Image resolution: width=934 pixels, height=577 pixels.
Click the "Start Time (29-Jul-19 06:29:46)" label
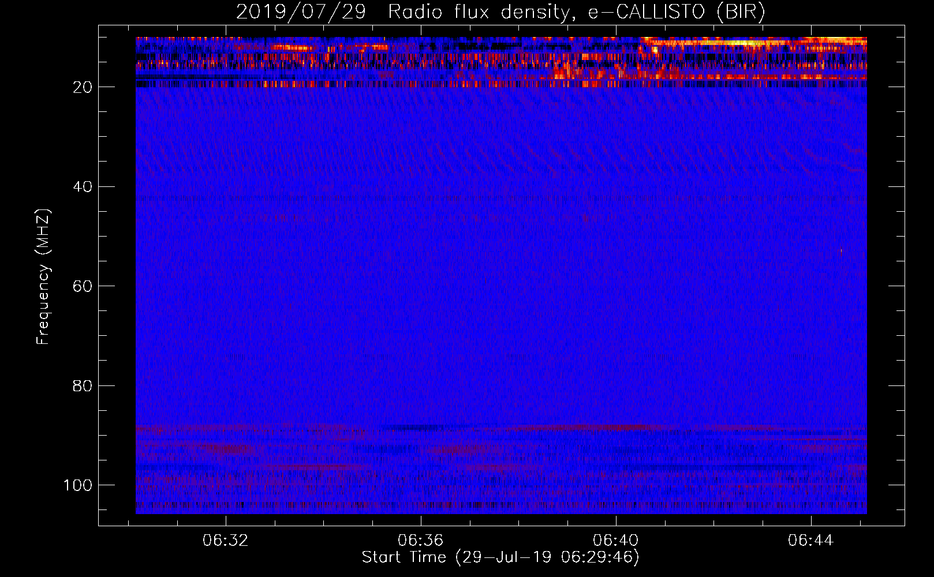[500, 557]
